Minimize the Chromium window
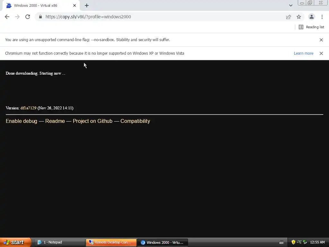 pos(302,3)
